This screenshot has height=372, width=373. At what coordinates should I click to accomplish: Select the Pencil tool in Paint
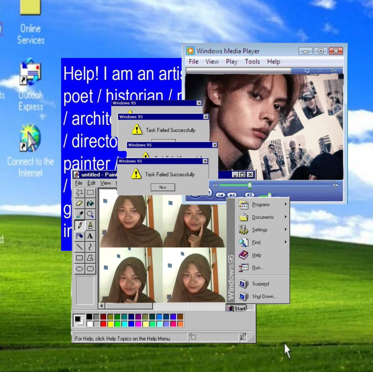tap(80, 225)
